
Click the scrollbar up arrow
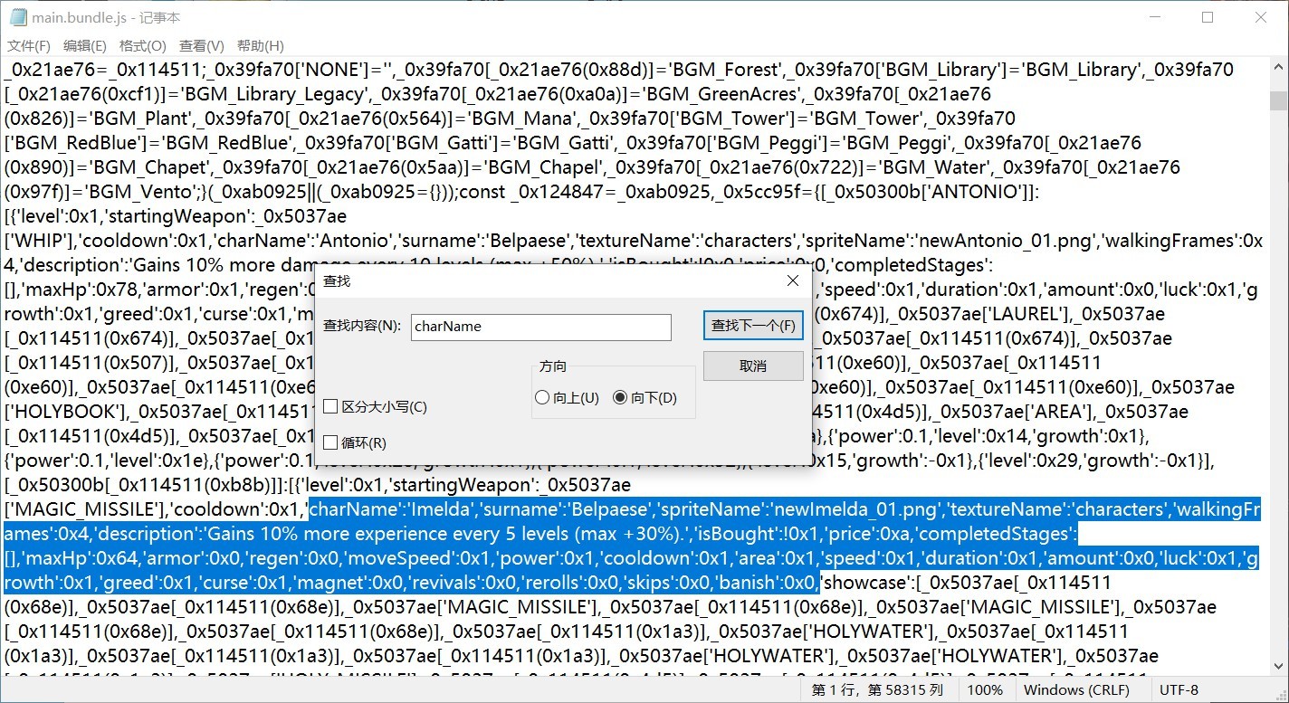click(1278, 68)
